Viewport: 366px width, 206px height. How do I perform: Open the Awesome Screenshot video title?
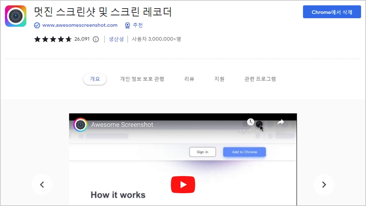tap(122, 125)
